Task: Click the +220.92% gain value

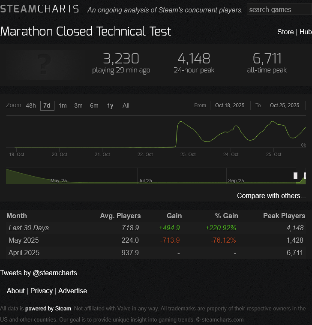Action: pyautogui.click(x=221, y=228)
